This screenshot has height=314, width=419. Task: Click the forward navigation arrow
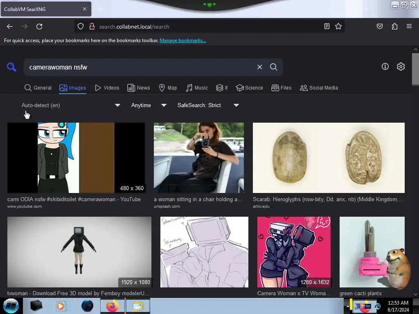(25, 27)
